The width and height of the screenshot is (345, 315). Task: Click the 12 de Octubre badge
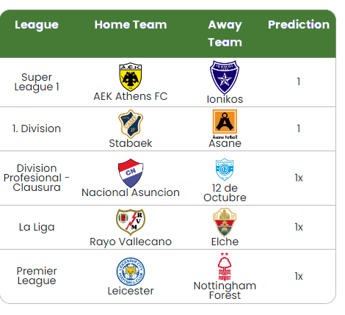click(x=225, y=170)
